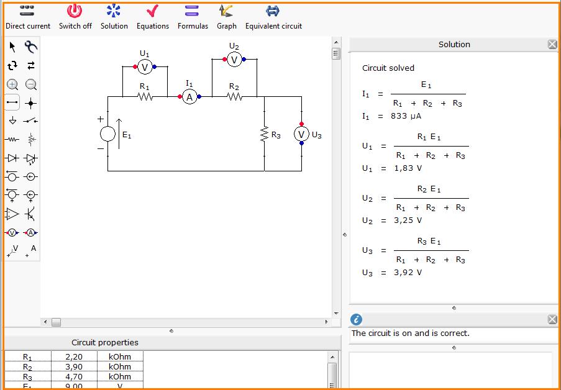
Task: Choose the controlled voltage source tool
Action: click(12, 195)
